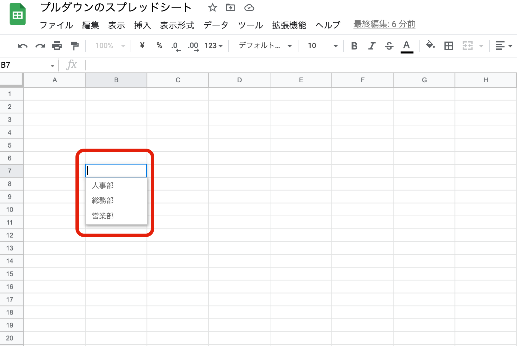Image resolution: width=517 pixels, height=346 pixels.
Task: Expand merge cells options arrow
Action: click(x=481, y=46)
